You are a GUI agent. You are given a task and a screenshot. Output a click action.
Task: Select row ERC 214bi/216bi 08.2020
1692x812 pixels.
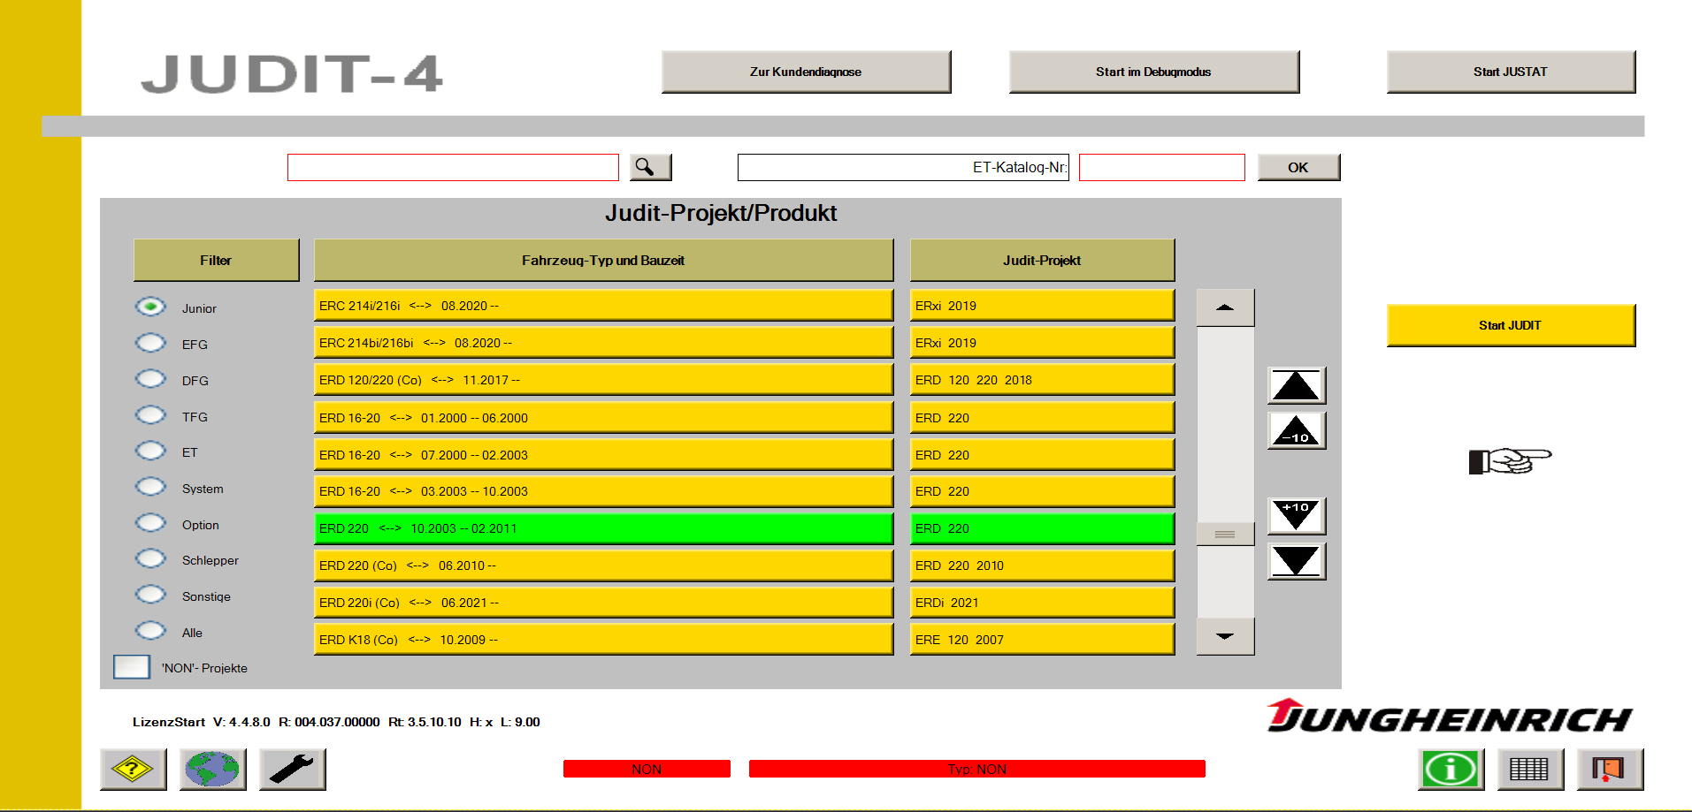tap(603, 343)
